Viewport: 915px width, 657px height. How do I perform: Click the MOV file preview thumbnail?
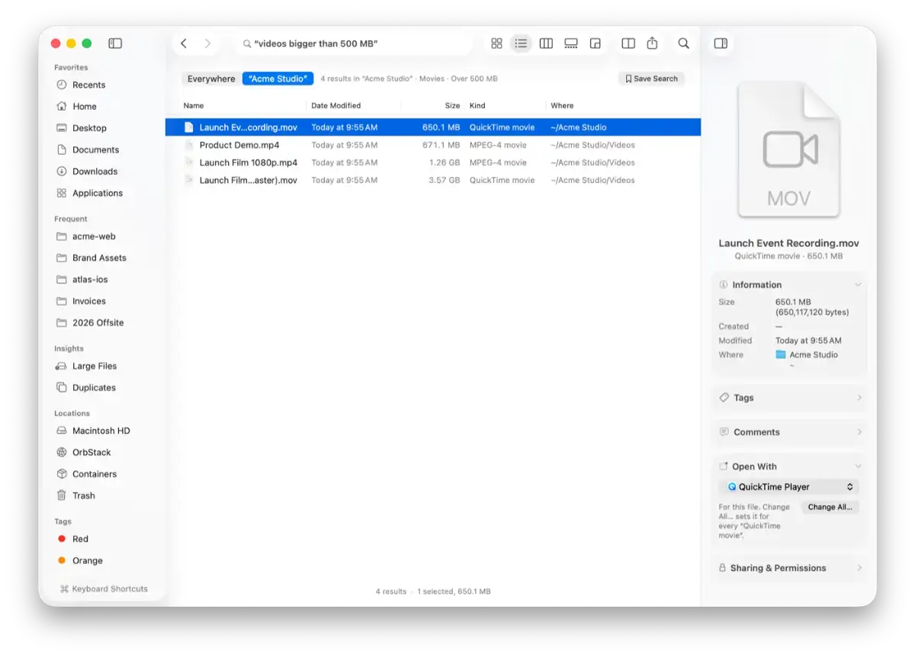pos(789,150)
